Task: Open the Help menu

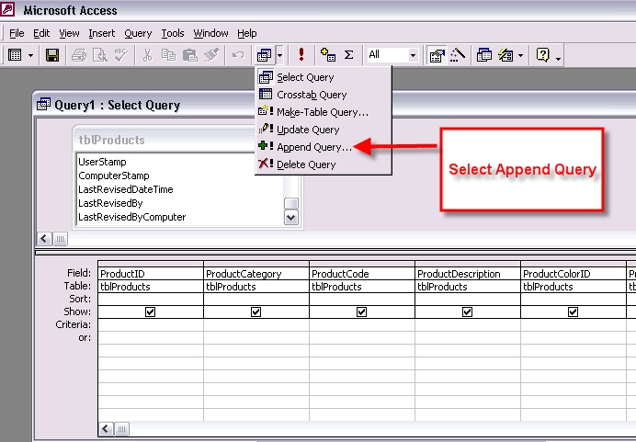Action: coord(247,33)
